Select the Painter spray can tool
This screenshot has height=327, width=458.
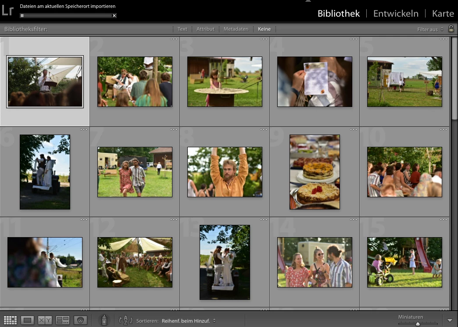coord(104,320)
